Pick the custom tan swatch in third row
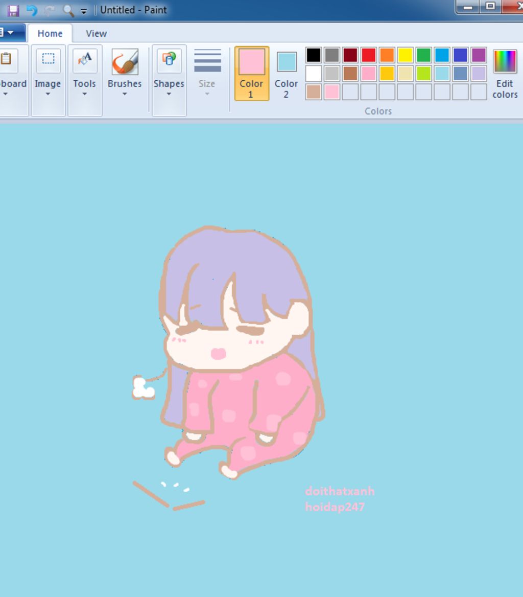 click(314, 92)
